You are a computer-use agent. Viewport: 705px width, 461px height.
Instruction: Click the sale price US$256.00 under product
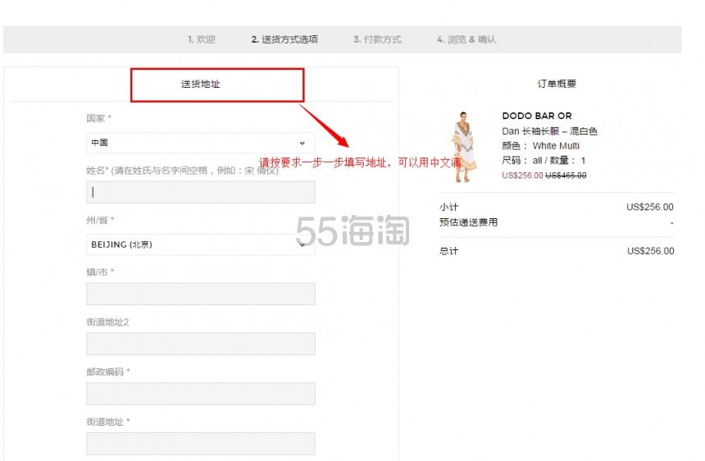tap(522, 176)
